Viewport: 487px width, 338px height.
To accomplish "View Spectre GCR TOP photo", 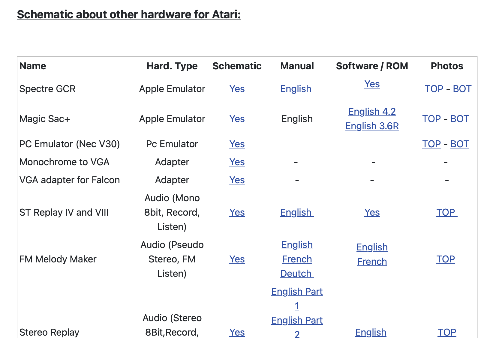I will click(434, 89).
